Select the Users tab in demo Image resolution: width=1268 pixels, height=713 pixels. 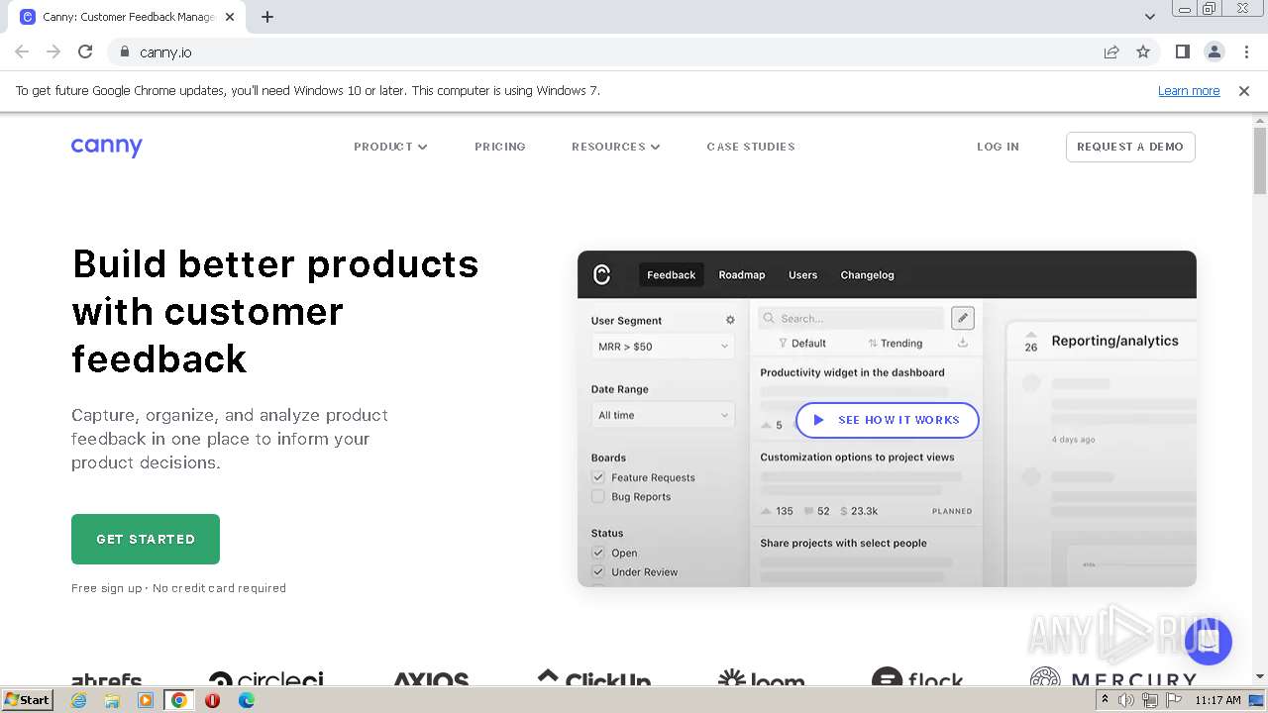pyautogui.click(x=803, y=274)
